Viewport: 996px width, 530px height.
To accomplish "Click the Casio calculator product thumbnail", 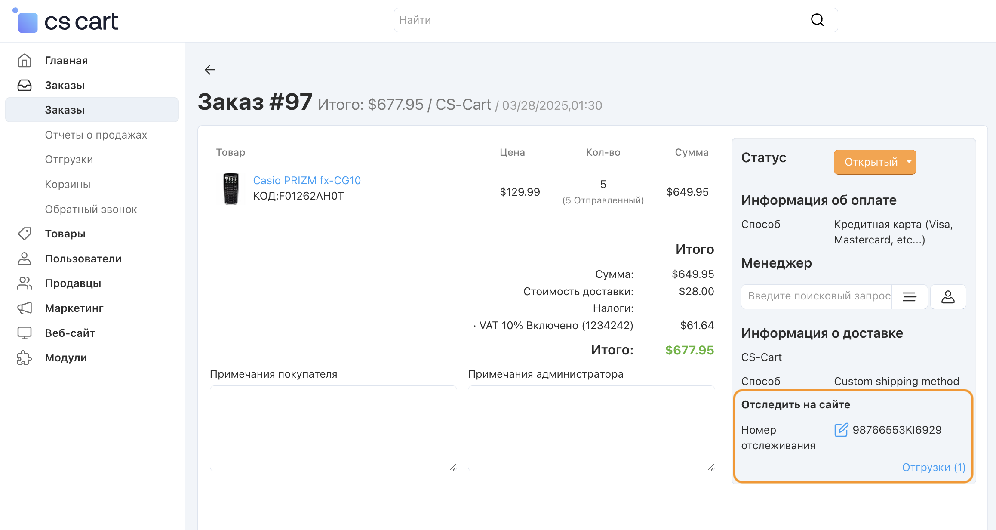I will point(231,188).
